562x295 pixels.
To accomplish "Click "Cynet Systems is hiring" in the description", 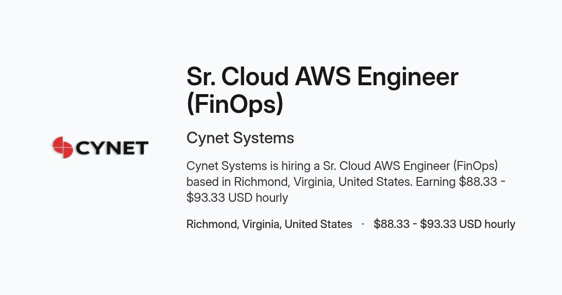I will tap(243, 166).
